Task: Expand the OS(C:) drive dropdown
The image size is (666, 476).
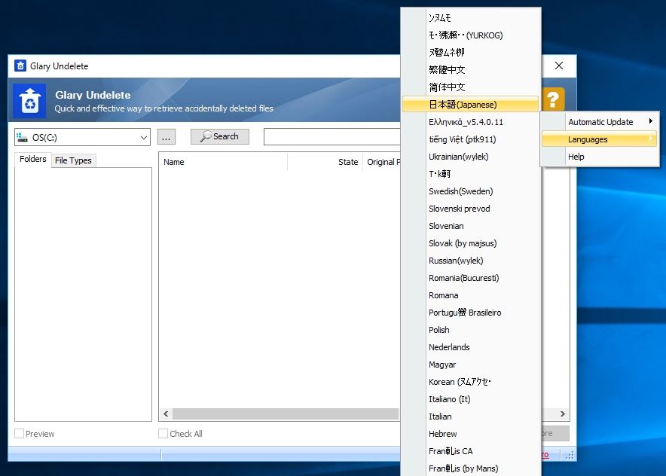Action: click(x=144, y=138)
